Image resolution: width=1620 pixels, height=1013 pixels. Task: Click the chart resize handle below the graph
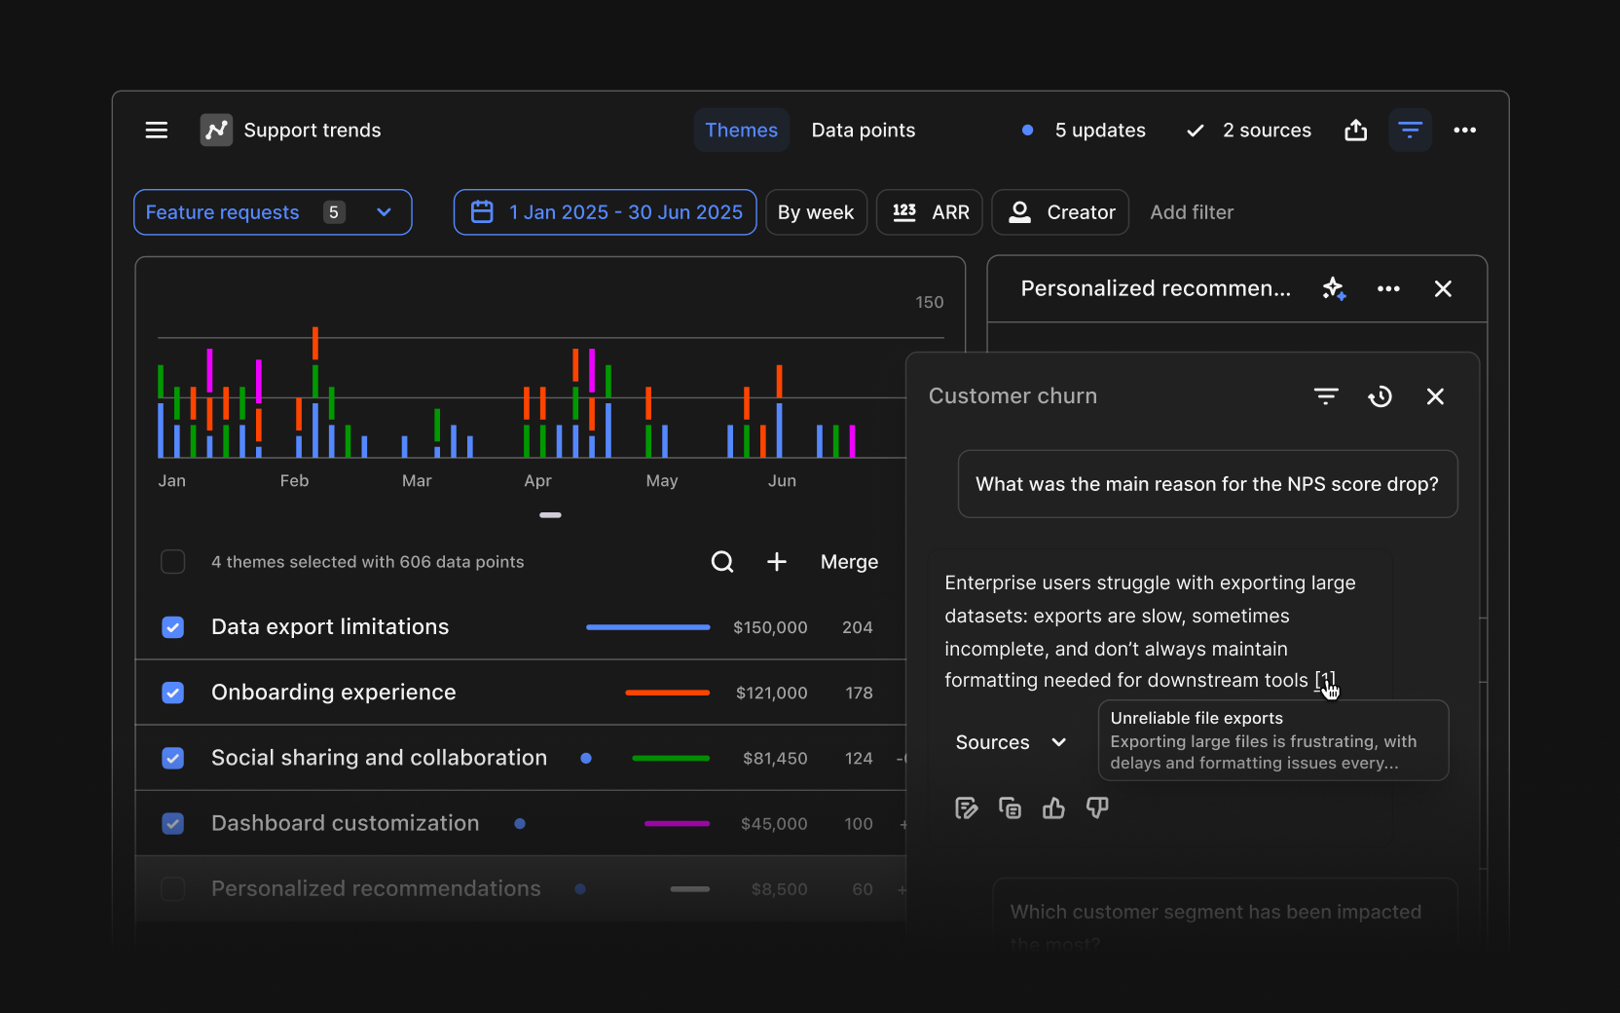click(550, 515)
